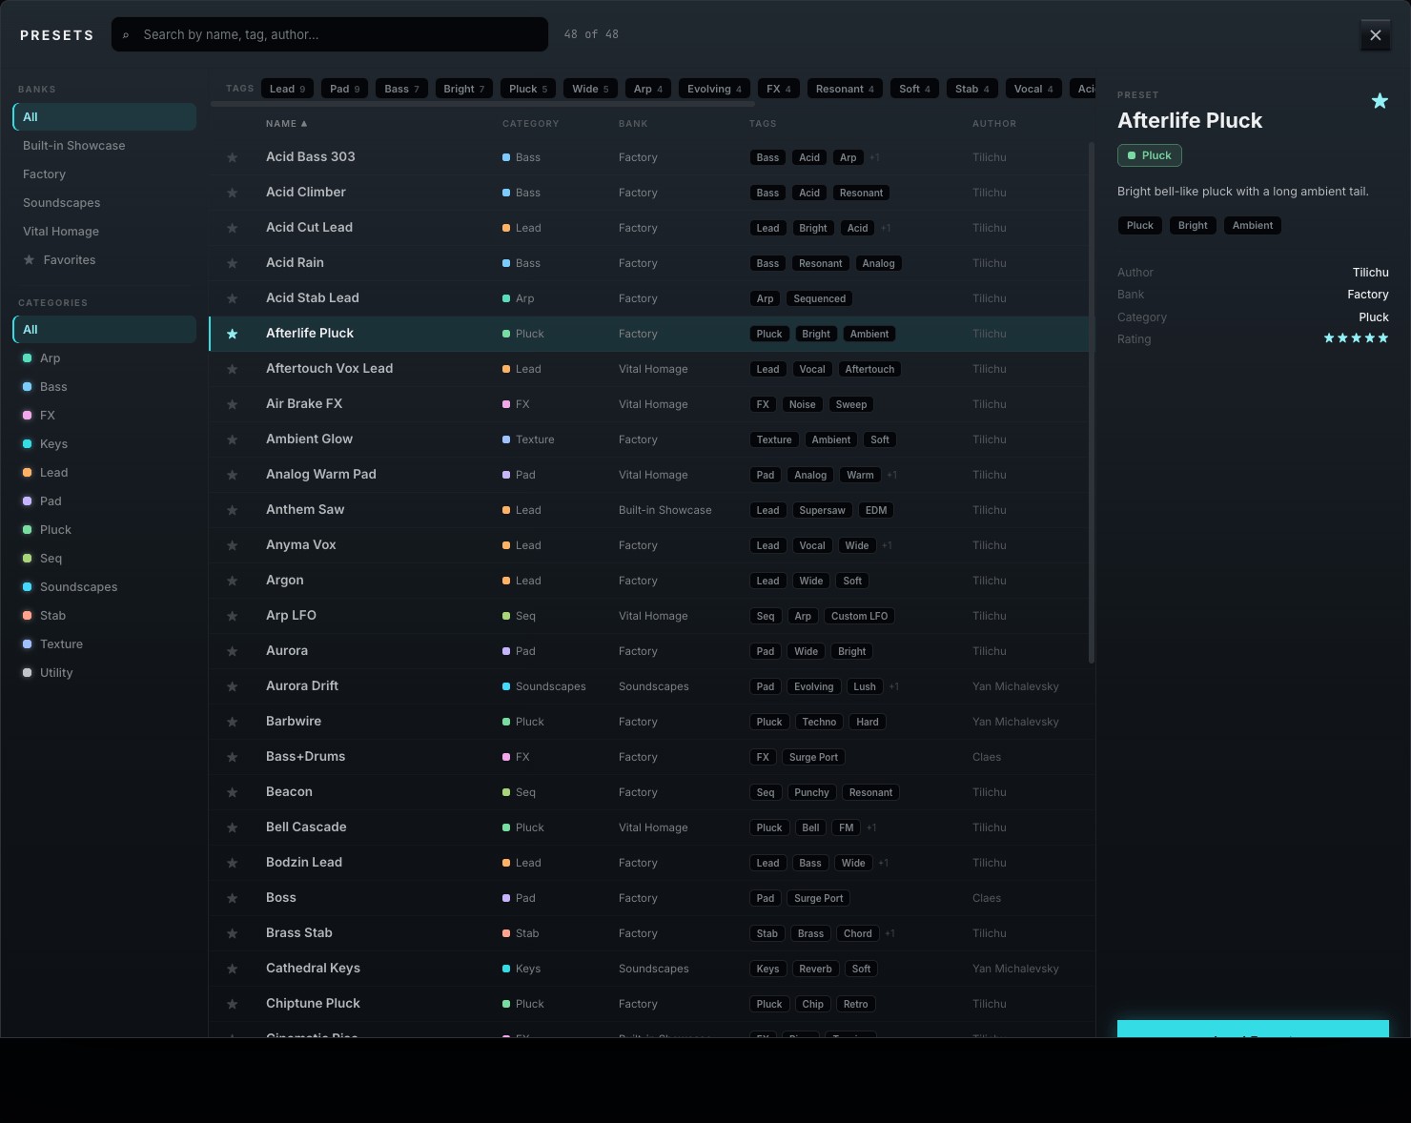The width and height of the screenshot is (1411, 1123).
Task: Sort by Name column header
Action: coord(287,124)
